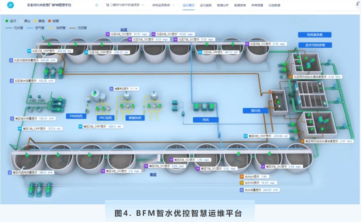The image size is (361, 222).
Task: Click the 北区4池_DO显示 purple sensor icon
Action: pos(108,34)
